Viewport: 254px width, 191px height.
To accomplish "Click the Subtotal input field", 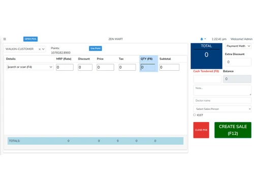I will click(169, 67).
